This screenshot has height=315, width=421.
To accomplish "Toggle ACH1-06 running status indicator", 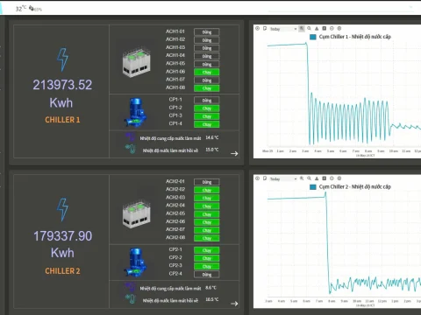I will coord(207,72).
